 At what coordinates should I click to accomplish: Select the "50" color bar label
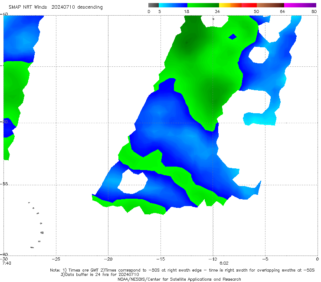point(256,11)
